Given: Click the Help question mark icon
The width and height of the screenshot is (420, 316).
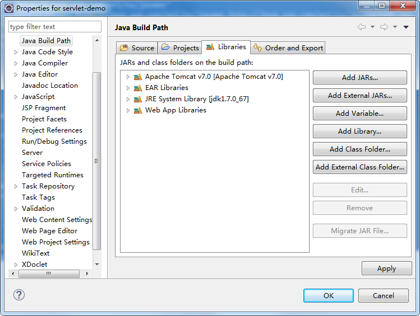Looking at the screenshot, I should 19,295.
